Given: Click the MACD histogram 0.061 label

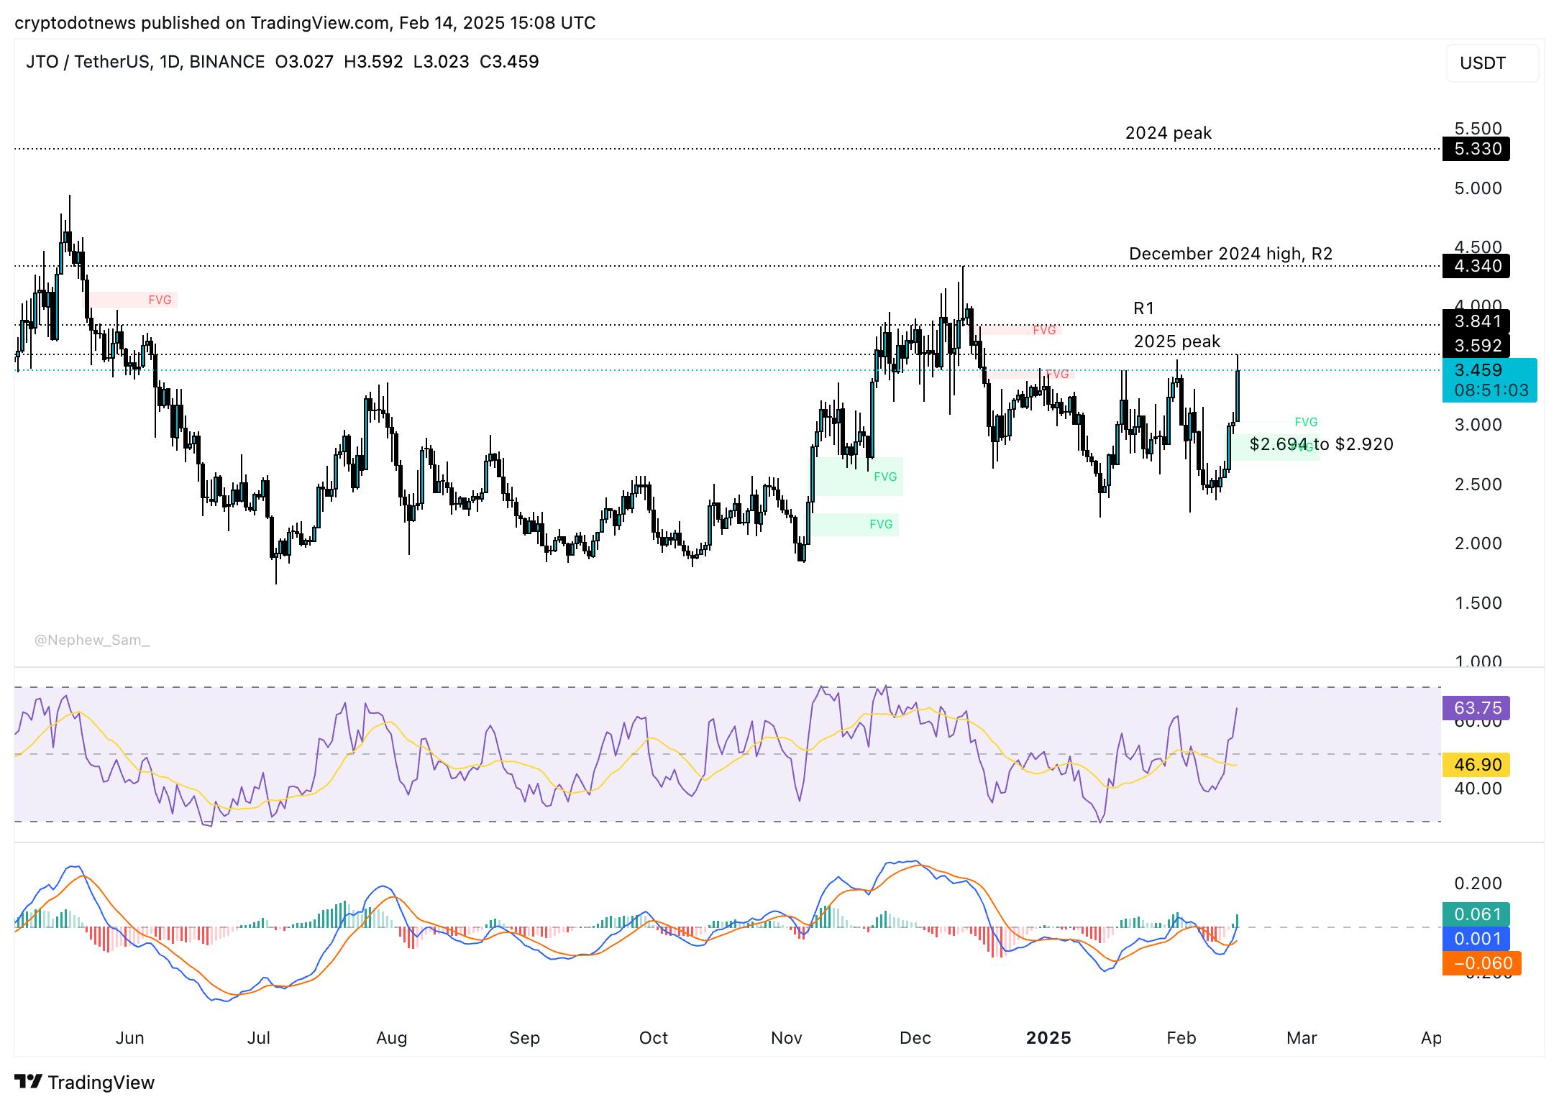Looking at the screenshot, I should [1476, 914].
